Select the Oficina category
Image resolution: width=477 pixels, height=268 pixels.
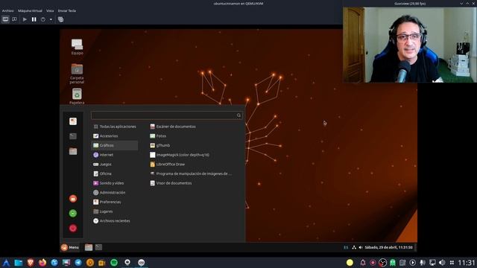click(115, 173)
